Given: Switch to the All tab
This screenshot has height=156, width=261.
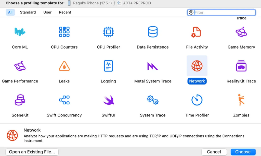Looking at the screenshot, I should 10,12.
